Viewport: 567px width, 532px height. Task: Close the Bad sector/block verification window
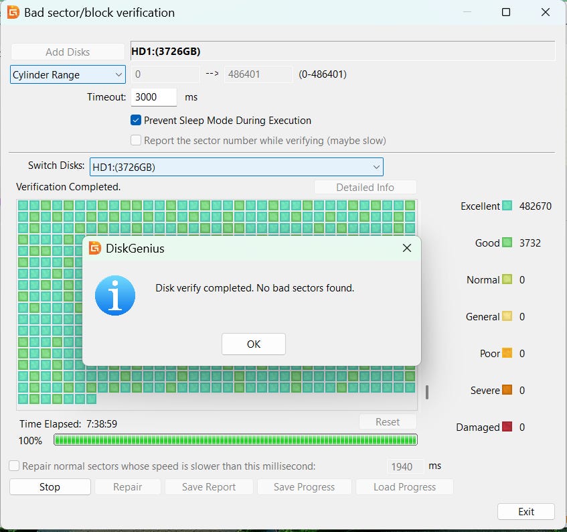tap(546, 12)
